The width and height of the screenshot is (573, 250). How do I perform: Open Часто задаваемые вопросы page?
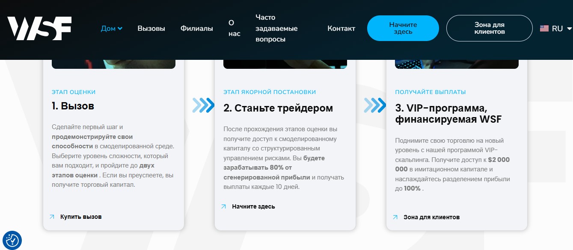point(276,28)
